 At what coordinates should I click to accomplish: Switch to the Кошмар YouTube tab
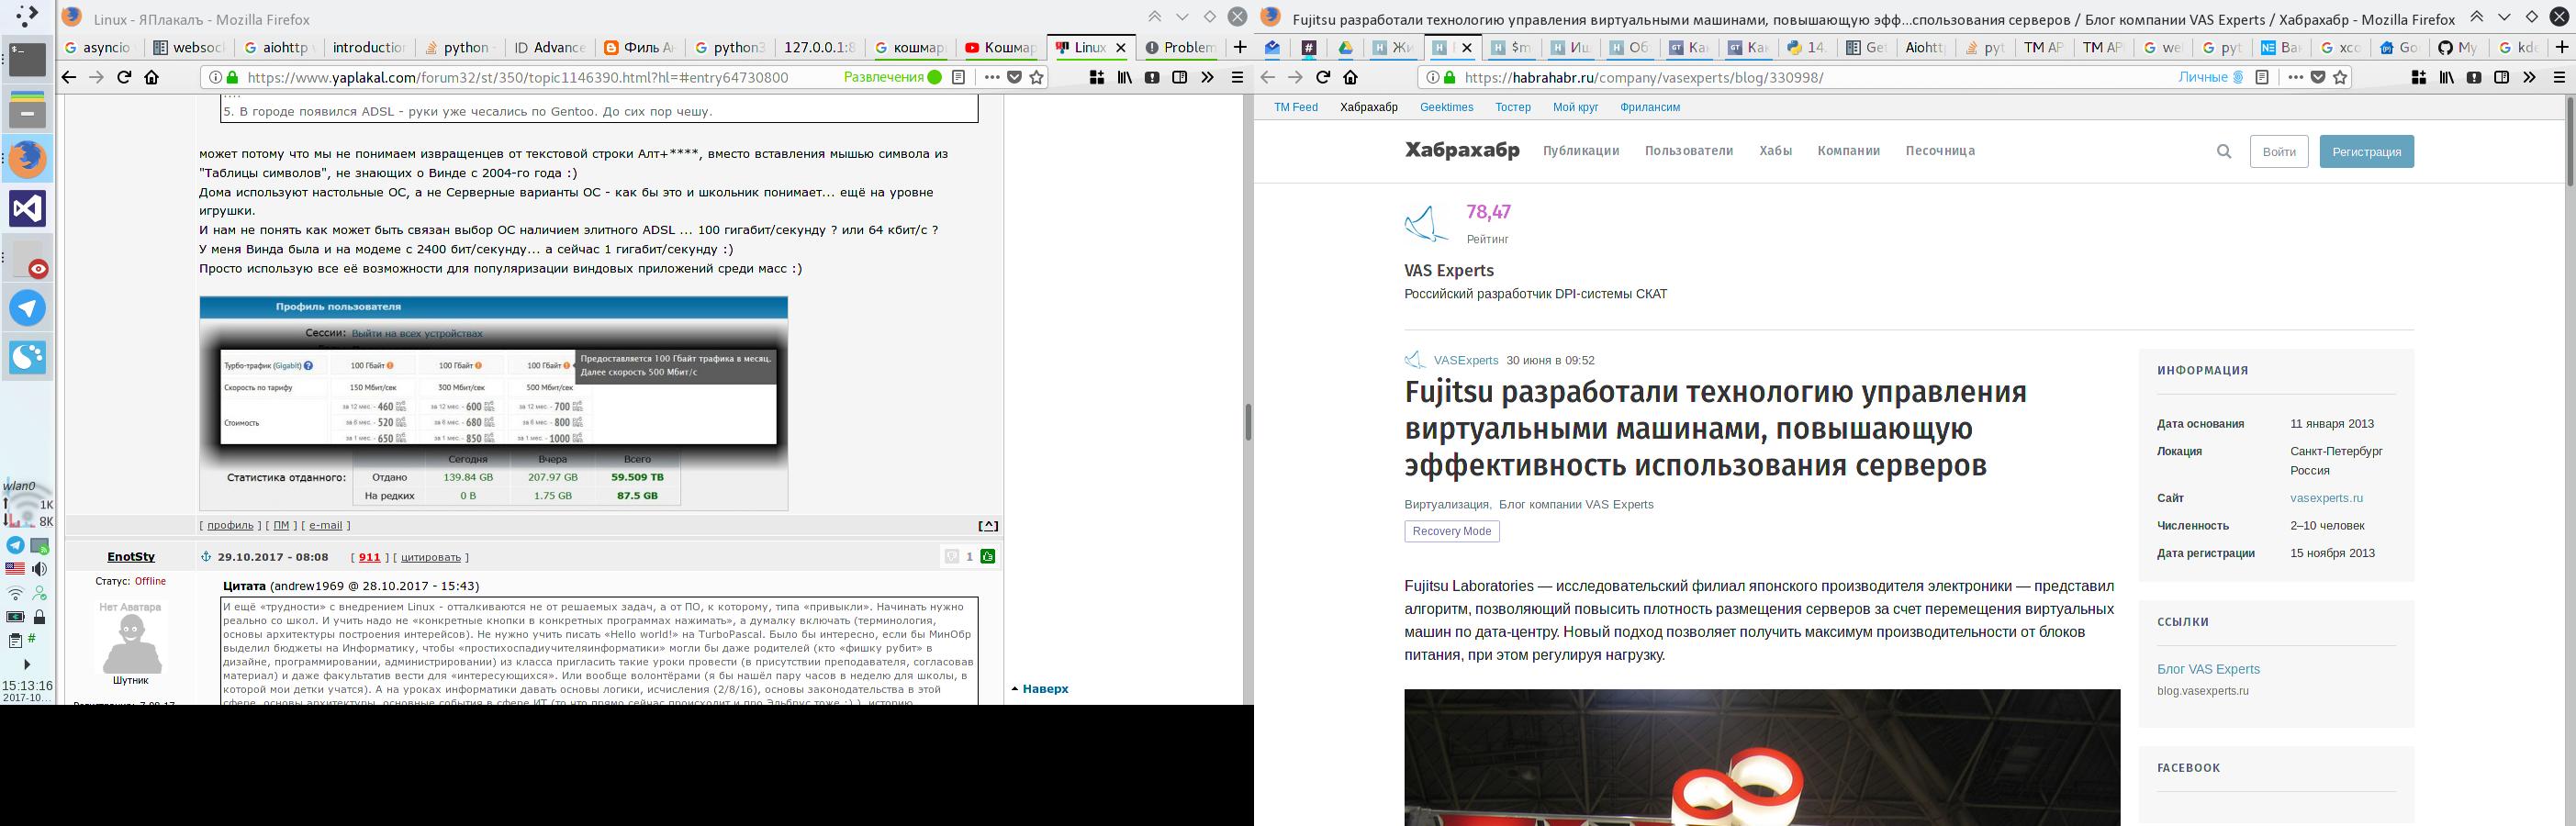click(x=1000, y=47)
